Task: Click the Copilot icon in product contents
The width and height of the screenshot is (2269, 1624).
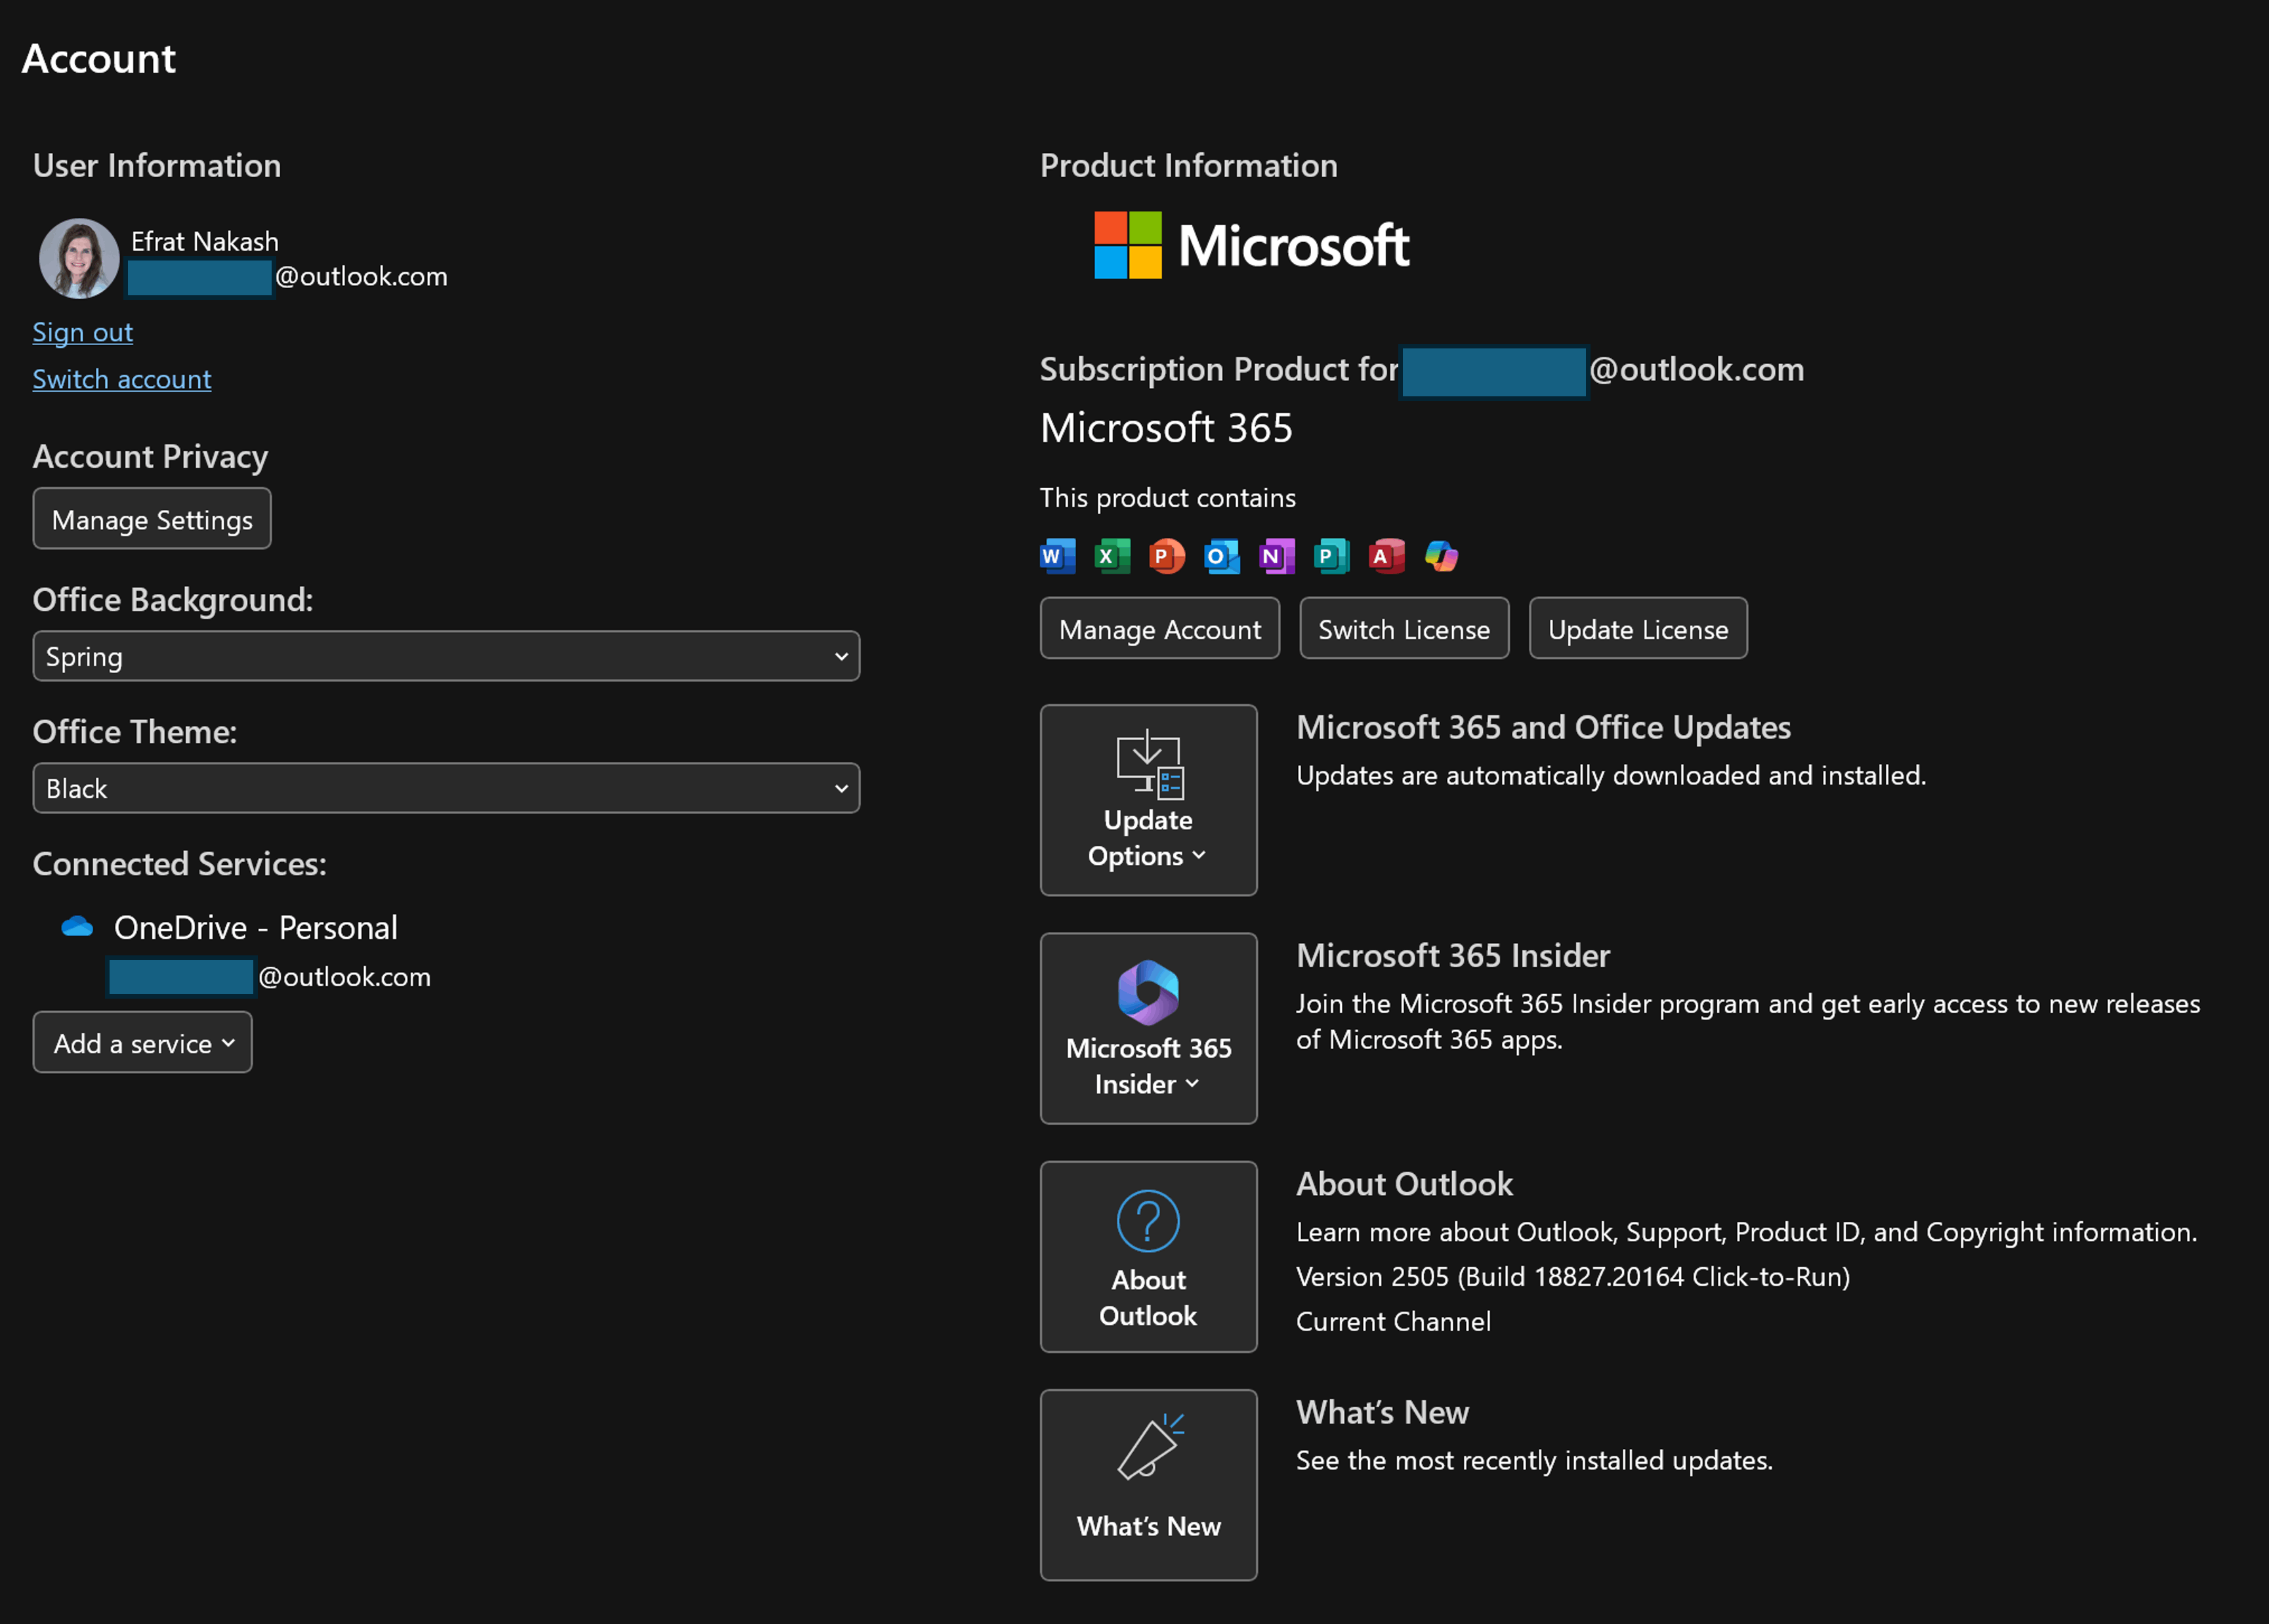Action: coord(1440,556)
